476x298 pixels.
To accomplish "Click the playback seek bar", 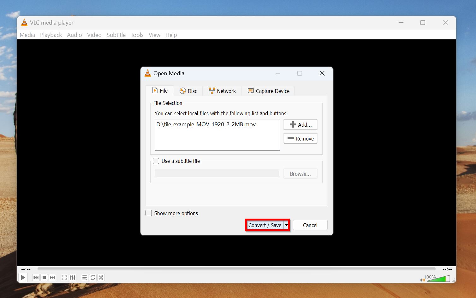I will [236, 269].
